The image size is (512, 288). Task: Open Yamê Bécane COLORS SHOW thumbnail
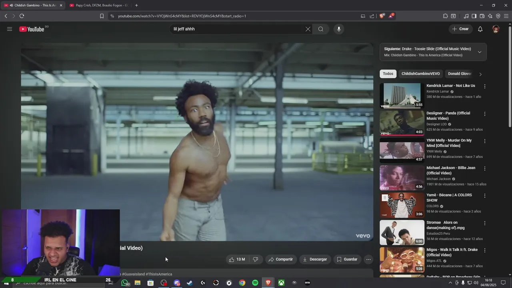click(x=402, y=205)
